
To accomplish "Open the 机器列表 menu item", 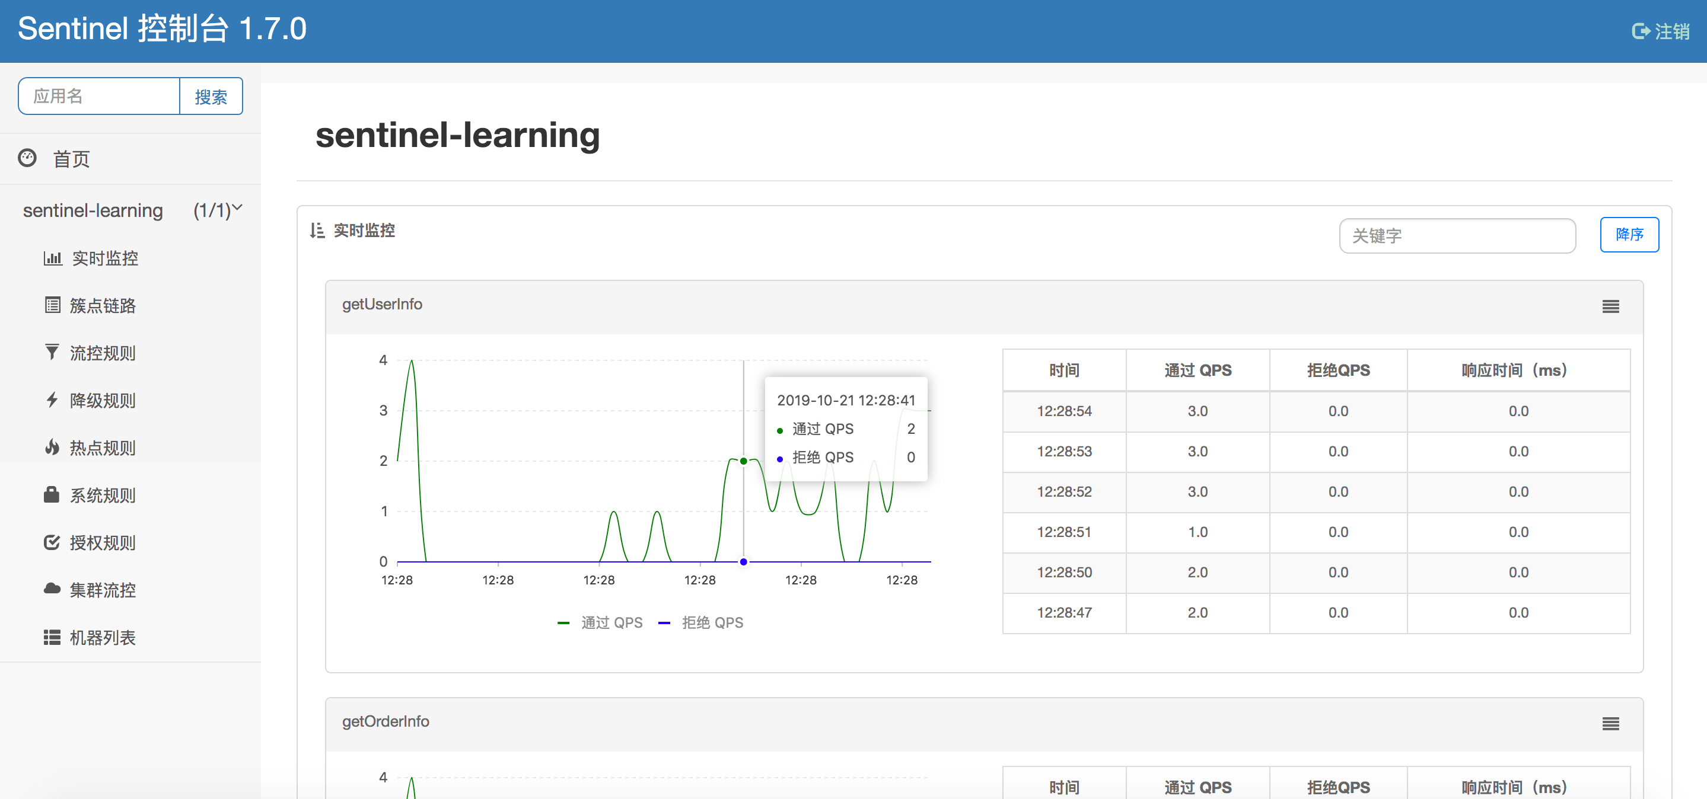I will point(102,637).
